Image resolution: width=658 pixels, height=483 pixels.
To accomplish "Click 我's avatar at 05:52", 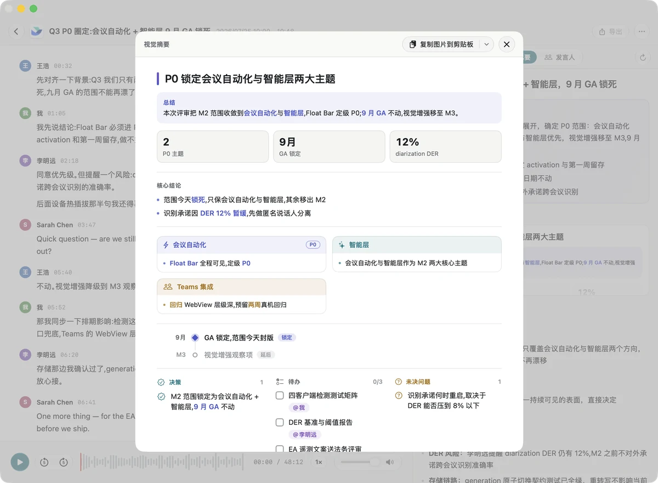I will 25,308.
